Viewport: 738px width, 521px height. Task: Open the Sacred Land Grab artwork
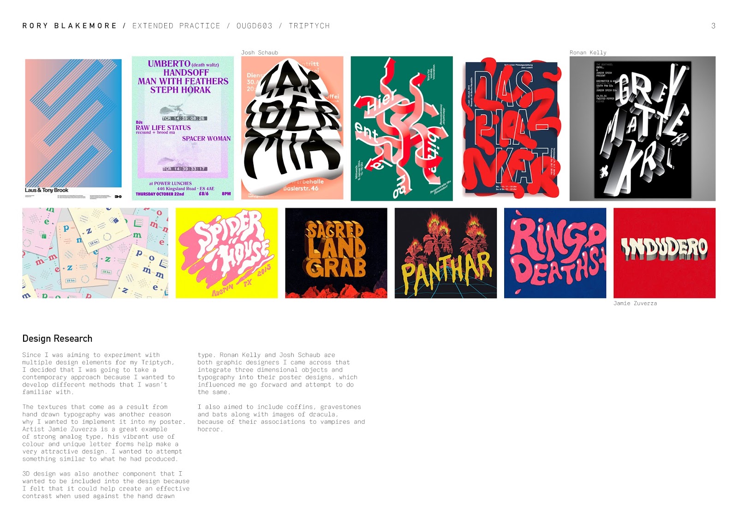point(336,253)
